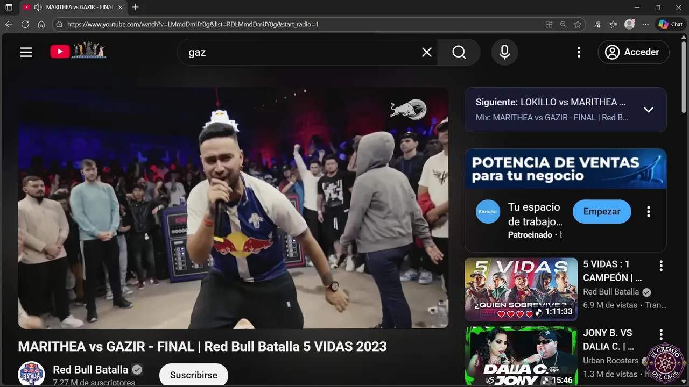
Task: Go to YouTube home via logo
Action: pos(79,51)
